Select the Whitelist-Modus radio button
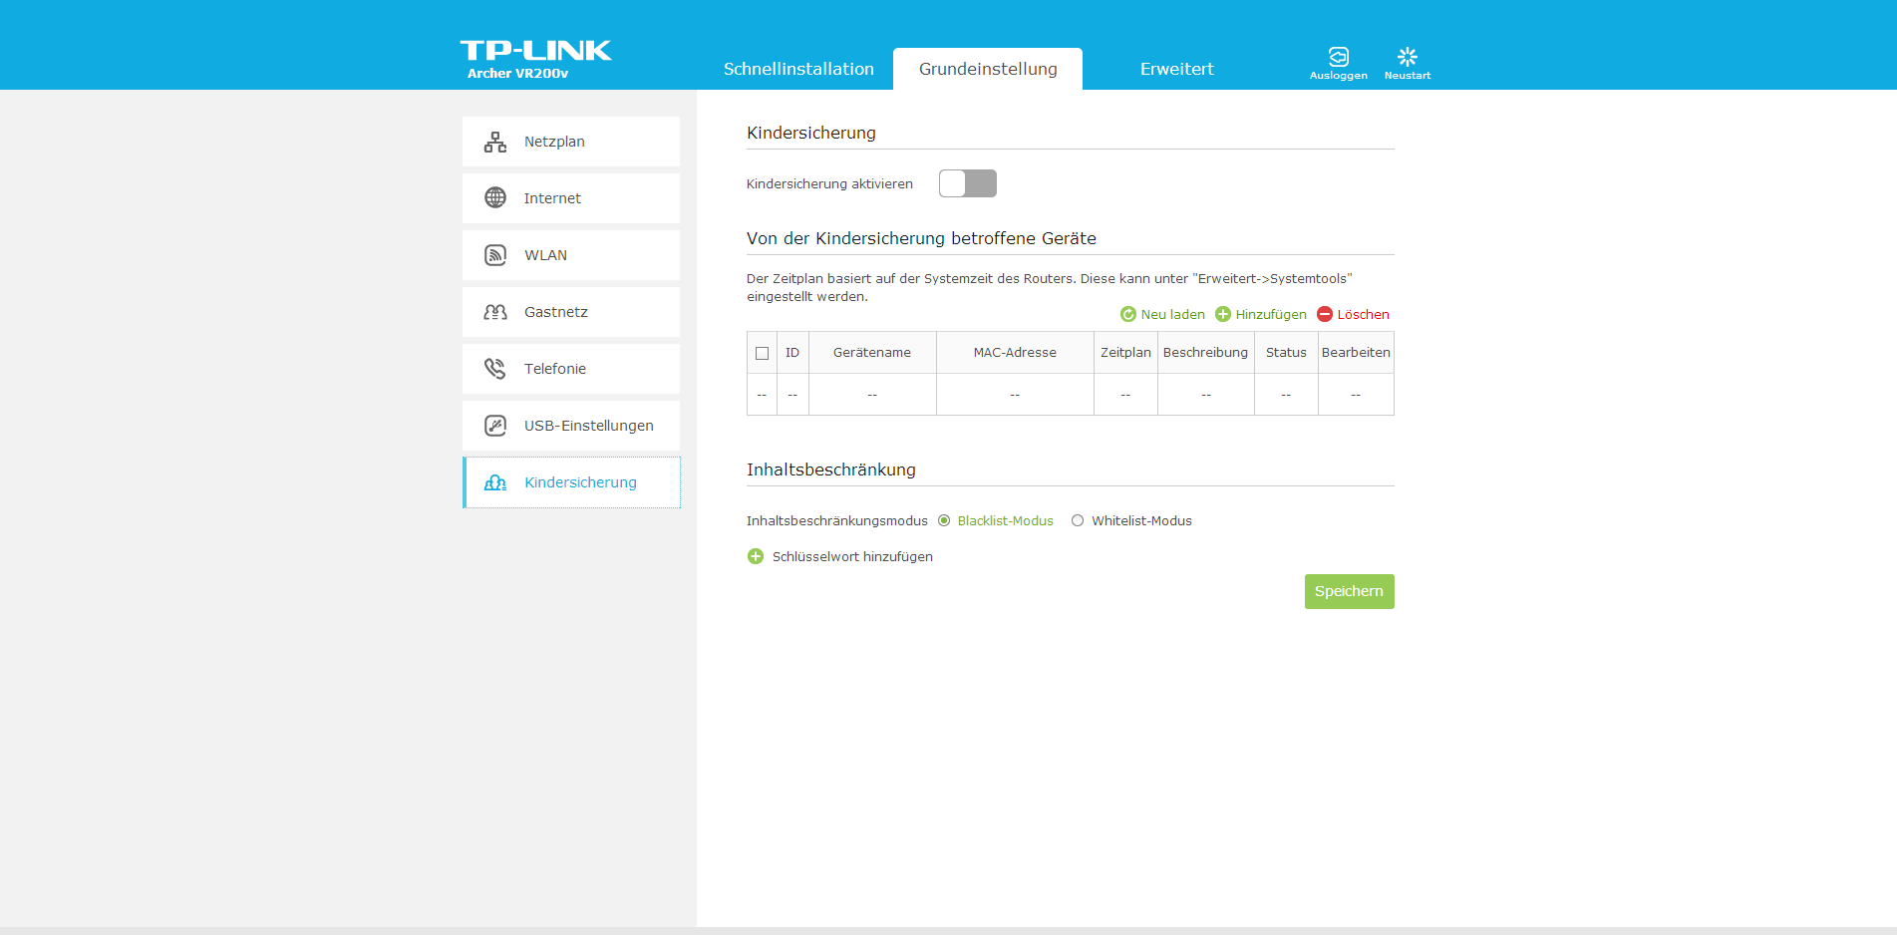The width and height of the screenshot is (1897, 935). (1078, 520)
